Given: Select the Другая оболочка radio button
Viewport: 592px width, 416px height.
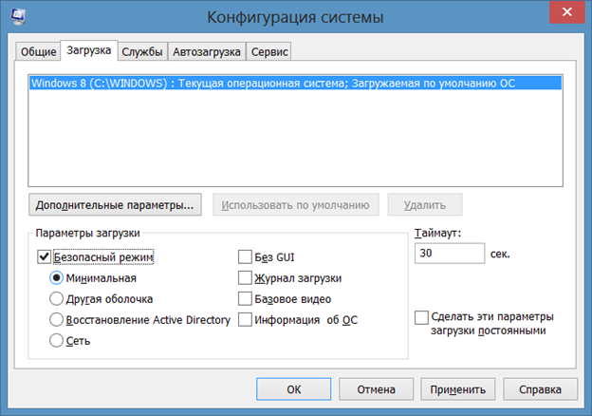Looking at the screenshot, I should click(x=57, y=299).
